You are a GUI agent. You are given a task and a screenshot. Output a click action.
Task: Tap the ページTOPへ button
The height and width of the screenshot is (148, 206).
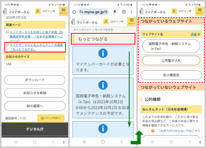51,118
